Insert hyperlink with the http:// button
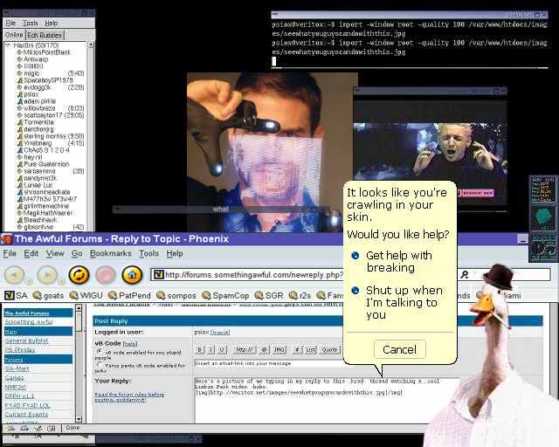This screenshot has height=447, width=559. [244, 350]
